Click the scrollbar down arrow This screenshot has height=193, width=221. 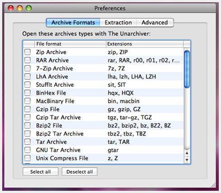[x=187, y=160]
